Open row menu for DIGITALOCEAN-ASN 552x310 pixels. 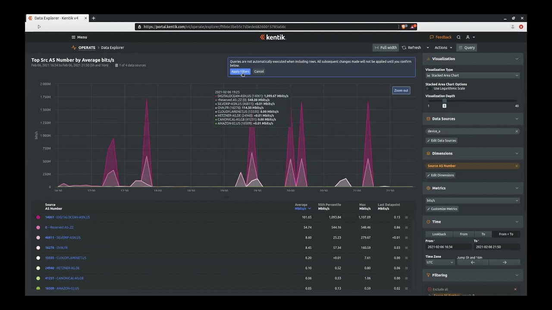[406, 217]
